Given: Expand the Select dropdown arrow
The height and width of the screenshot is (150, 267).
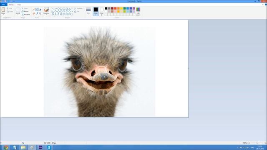Looking at the screenshot, I should (x=18, y=15).
